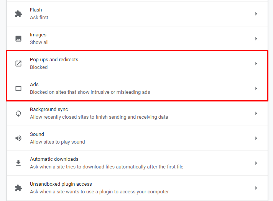The height and width of the screenshot is (201, 273).
Task: Click the Sound speaker icon
Action: click(x=18, y=138)
